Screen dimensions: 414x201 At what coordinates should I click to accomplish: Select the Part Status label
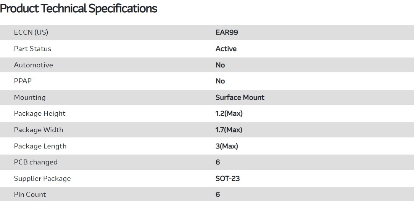click(x=32, y=49)
